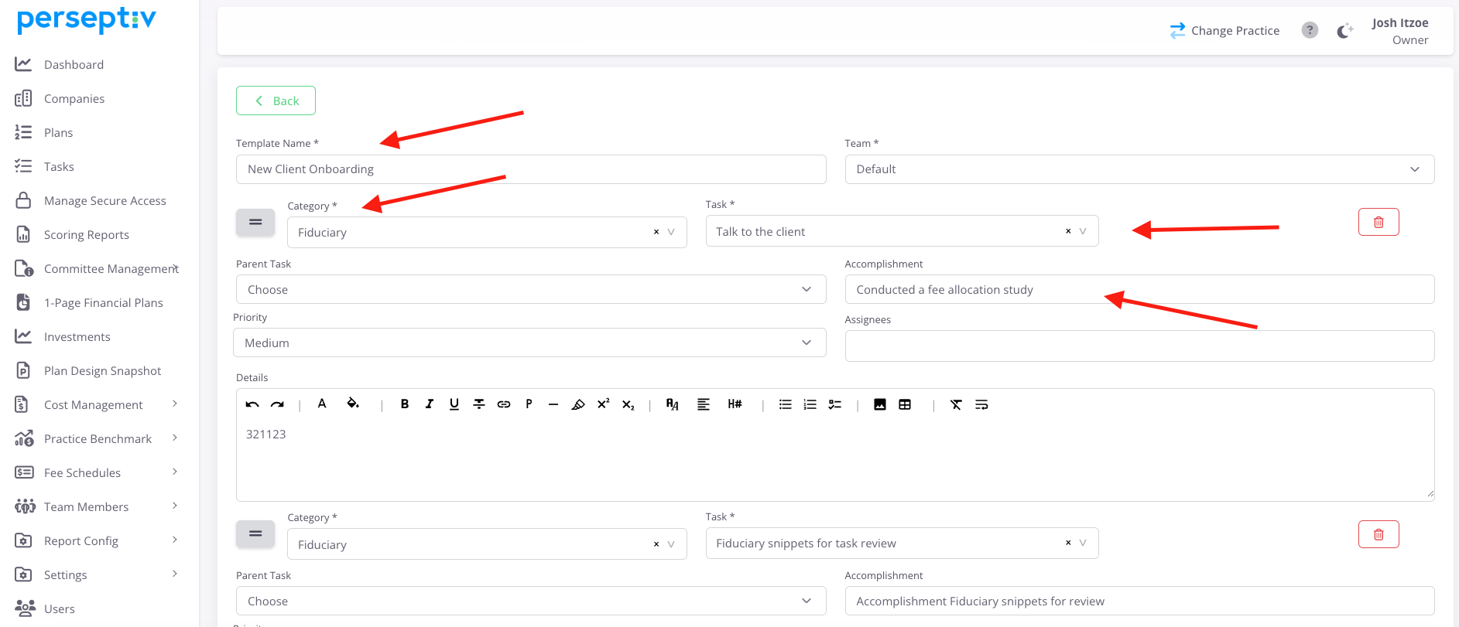Insert image into the Details editor

[x=880, y=404]
